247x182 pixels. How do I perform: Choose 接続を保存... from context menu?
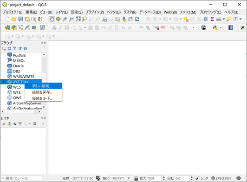[x=43, y=92]
